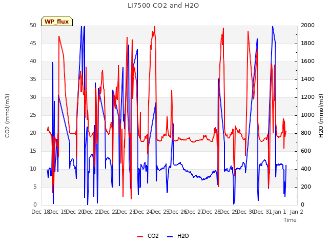This screenshot has height=246, width=328.
Task: Click the CO2 (mmol/m3) axis label
Action: pyautogui.click(x=7, y=116)
